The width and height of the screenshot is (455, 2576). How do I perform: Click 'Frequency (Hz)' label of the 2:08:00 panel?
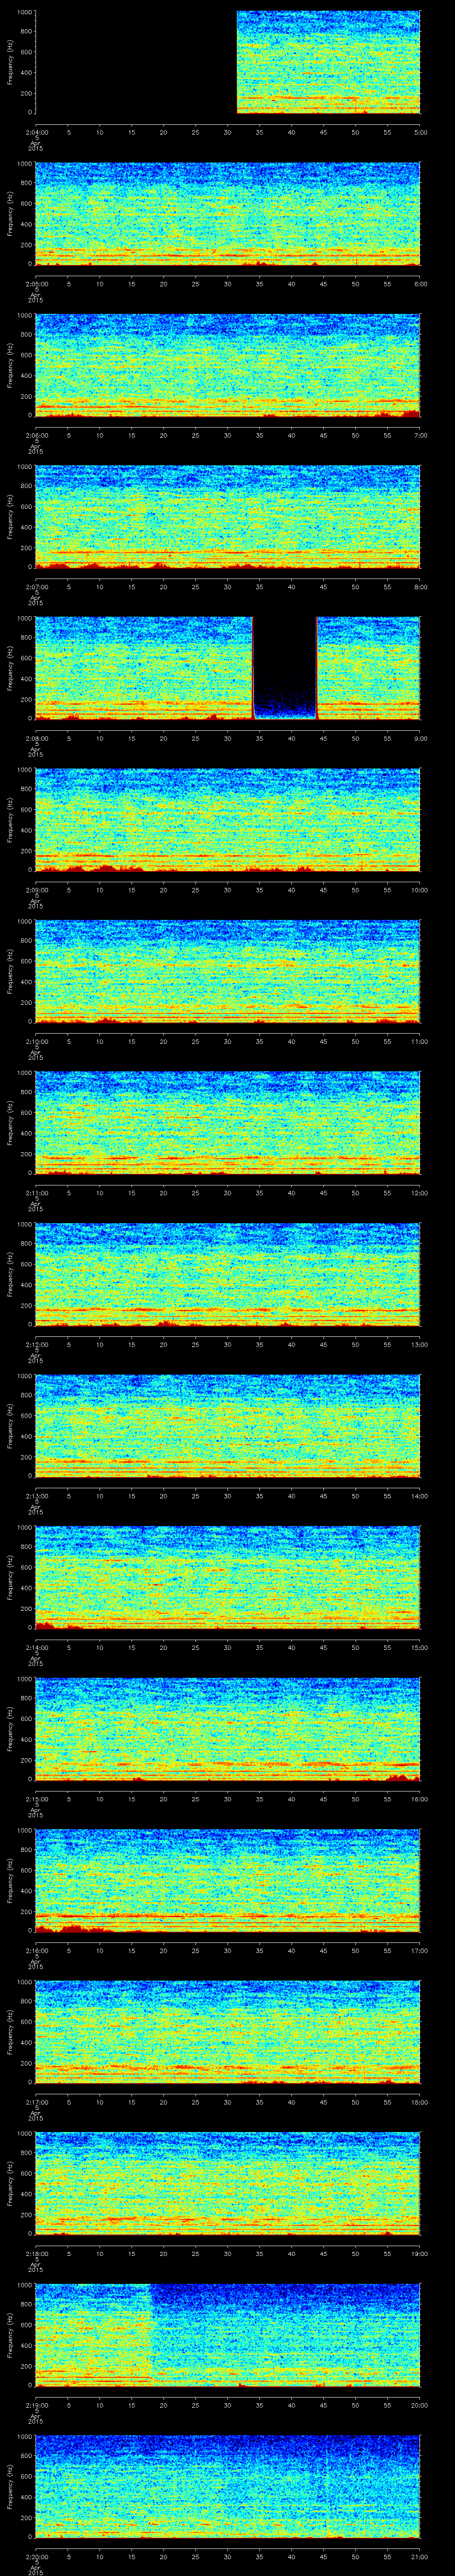pos(10,669)
